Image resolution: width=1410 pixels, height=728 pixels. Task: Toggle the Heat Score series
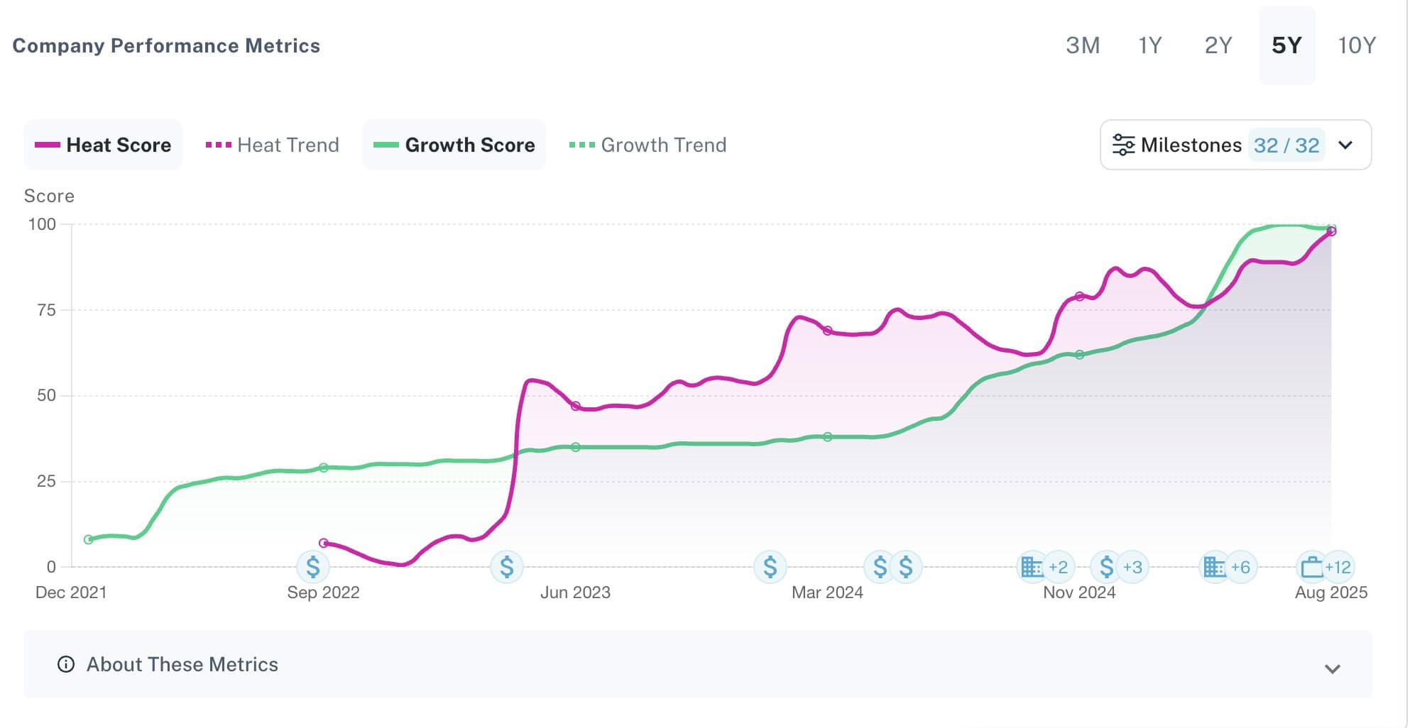(104, 145)
